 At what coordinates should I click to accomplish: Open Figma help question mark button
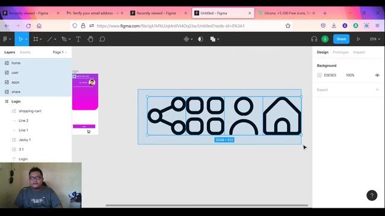(x=372, y=196)
